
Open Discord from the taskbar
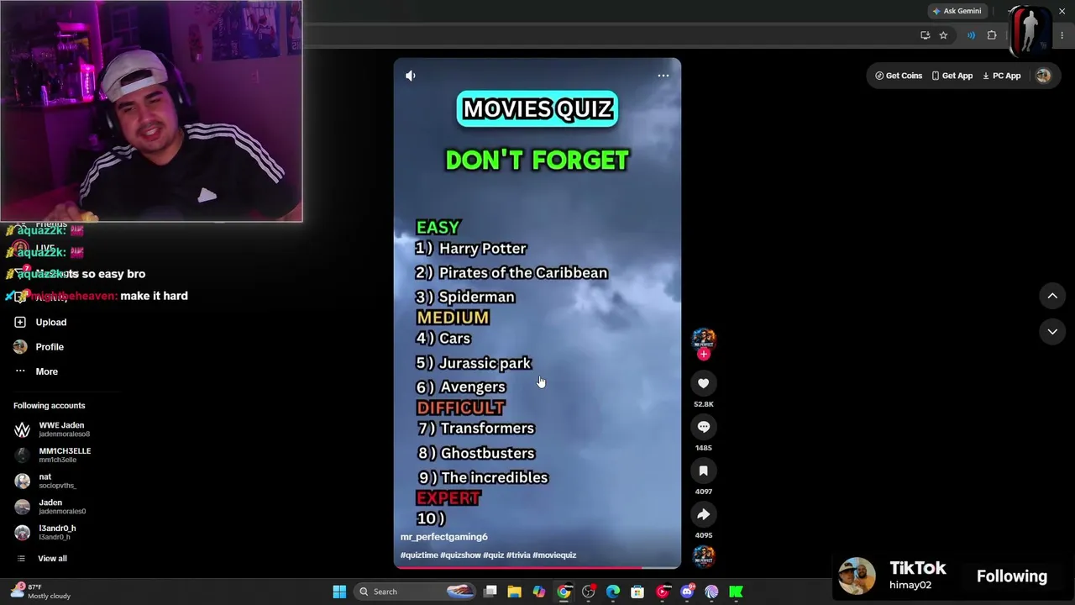point(687,592)
